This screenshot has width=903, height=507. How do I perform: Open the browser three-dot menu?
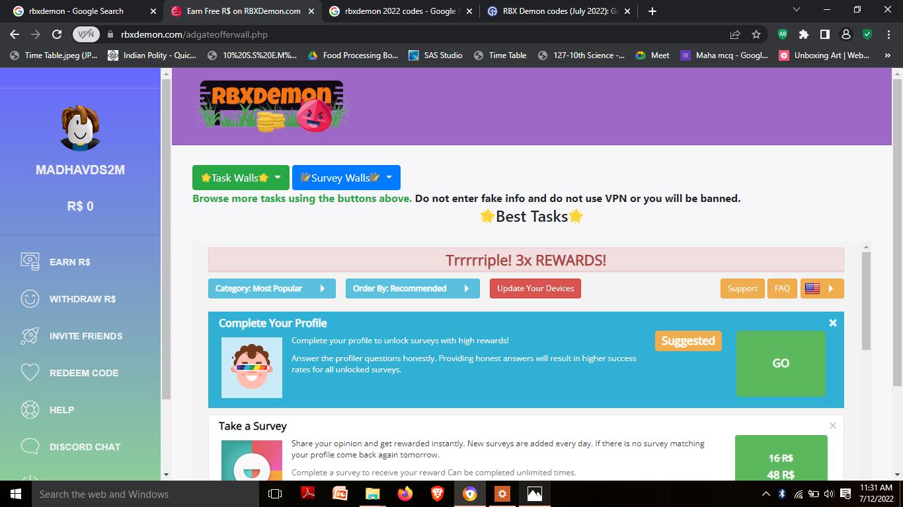(888, 34)
